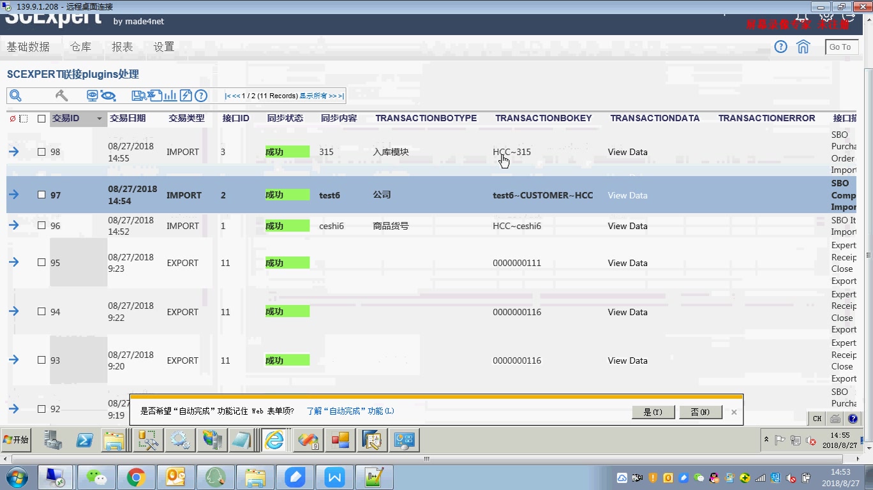
Task: Click the eye preview icon in the toolbar
Action: (x=108, y=94)
